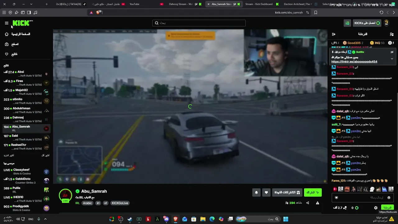Open Rashed7cr's channel in the sidebar
Viewport: 398px width, 224px height.
(x=26, y=147)
